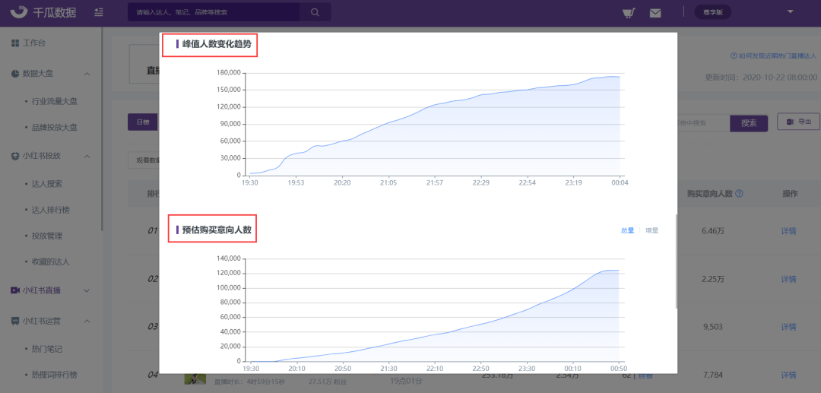Click the search magnifier icon
Screen dimensions: 821x393
pyautogui.click(x=315, y=12)
